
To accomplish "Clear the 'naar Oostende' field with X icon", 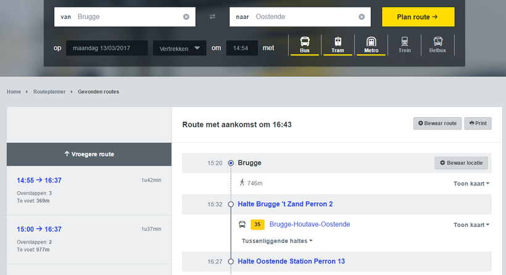I will click(362, 17).
